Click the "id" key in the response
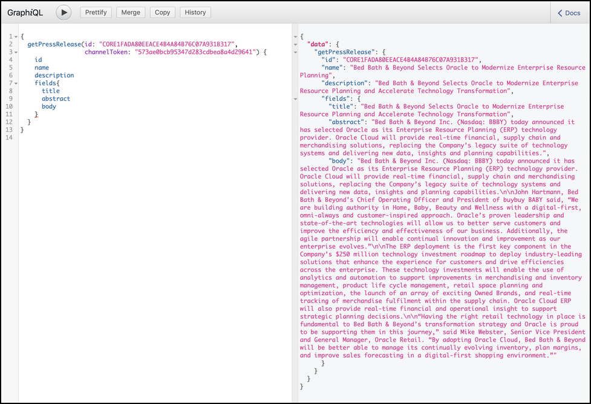591x404 pixels. 328,59
